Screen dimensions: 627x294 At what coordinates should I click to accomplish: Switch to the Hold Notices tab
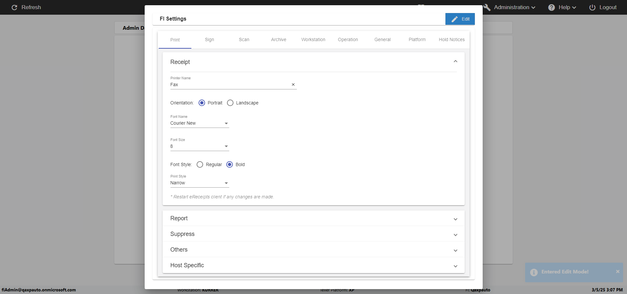(452, 39)
